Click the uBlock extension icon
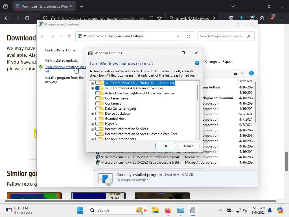Image resolution: width=289 pixels, height=217 pixels. (x=272, y=18)
